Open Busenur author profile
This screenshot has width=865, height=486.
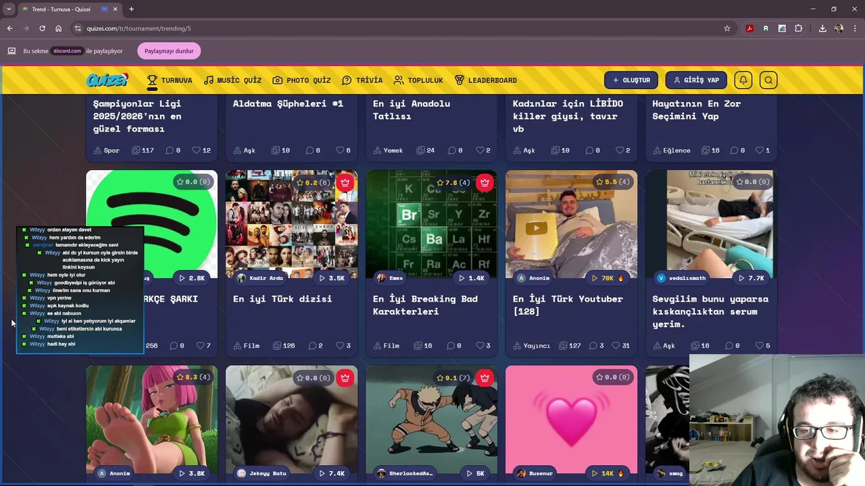(535, 473)
